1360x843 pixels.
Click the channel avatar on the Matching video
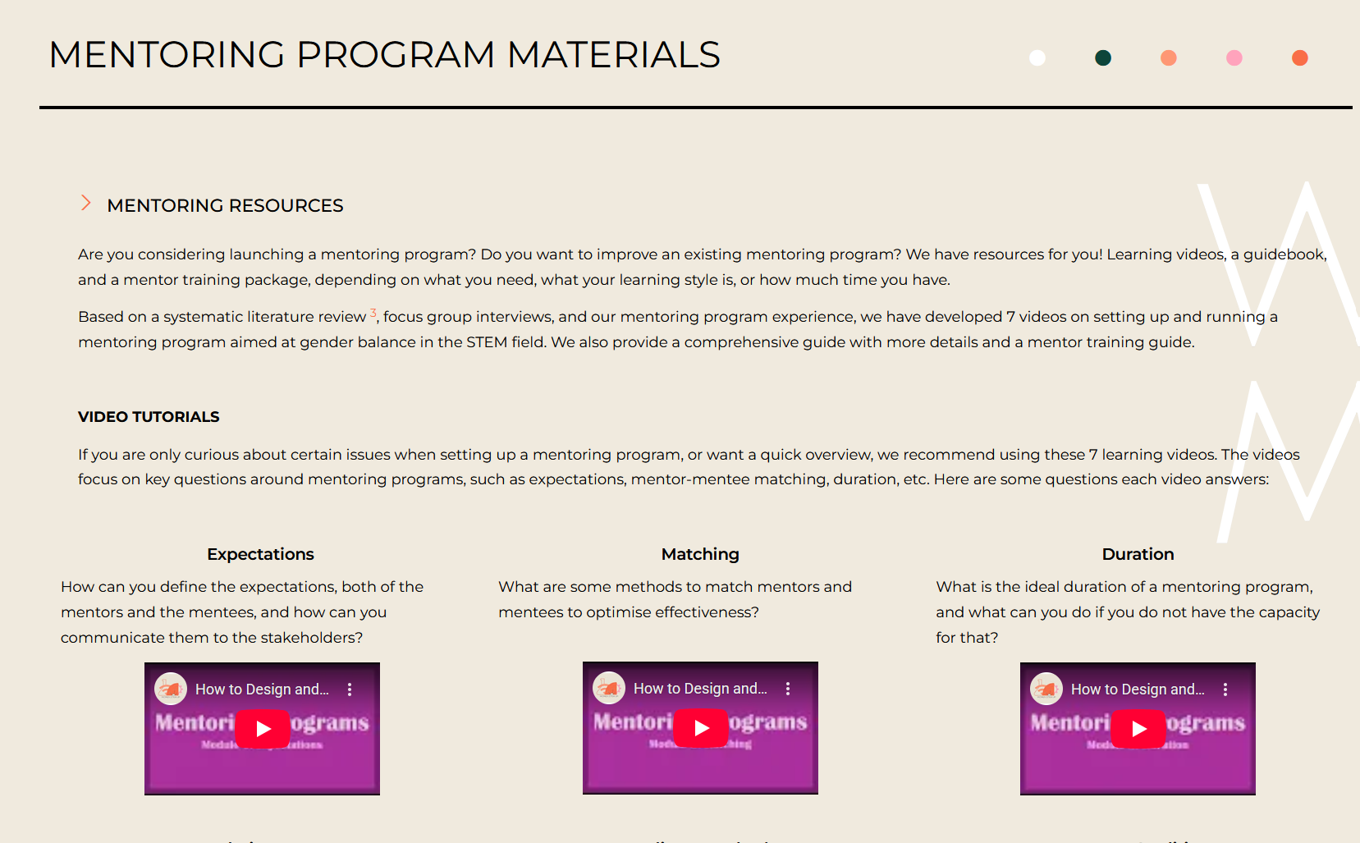pos(609,688)
